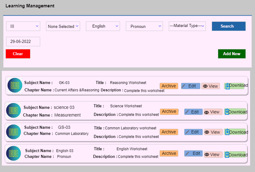Edit the Science Worksheet entry
The width and height of the screenshot is (255, 172).
pos(193,112)
